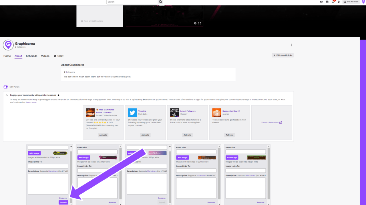The height and width of the screenshot is (205, 366).
Task: Open the Graphicarea profile avatar
Action: [8, 45]
